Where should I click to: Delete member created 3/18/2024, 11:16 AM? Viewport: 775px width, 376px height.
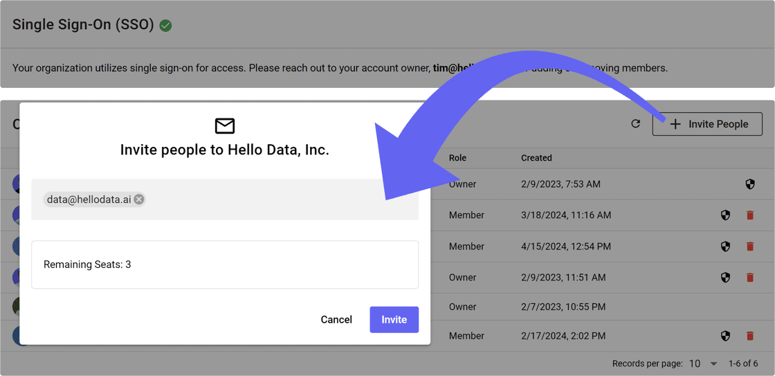750,215
